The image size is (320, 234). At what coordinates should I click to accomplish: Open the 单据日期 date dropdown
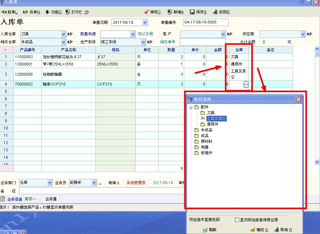145,23
